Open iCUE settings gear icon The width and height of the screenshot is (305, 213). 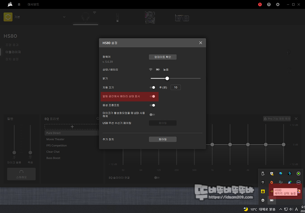point(278,4)
